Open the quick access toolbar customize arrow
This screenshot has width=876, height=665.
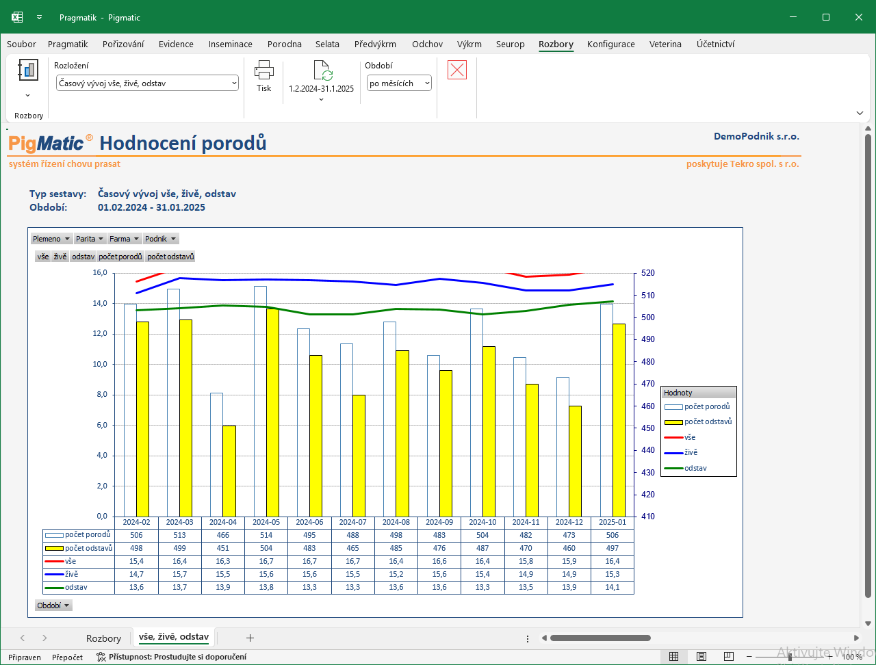click(x=40, y=17)
